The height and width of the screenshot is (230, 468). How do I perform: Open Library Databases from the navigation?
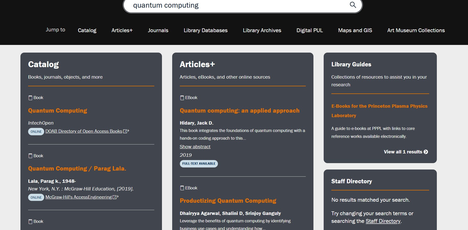pyautogui.click(x=205, y=30)
